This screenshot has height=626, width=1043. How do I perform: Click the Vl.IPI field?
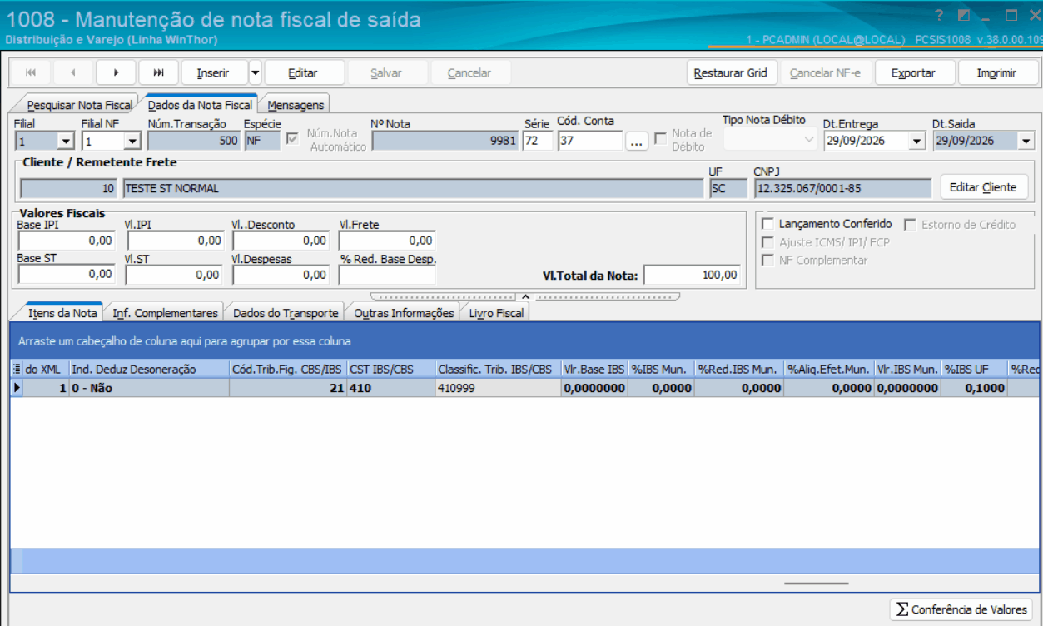[x=174, y=241]
